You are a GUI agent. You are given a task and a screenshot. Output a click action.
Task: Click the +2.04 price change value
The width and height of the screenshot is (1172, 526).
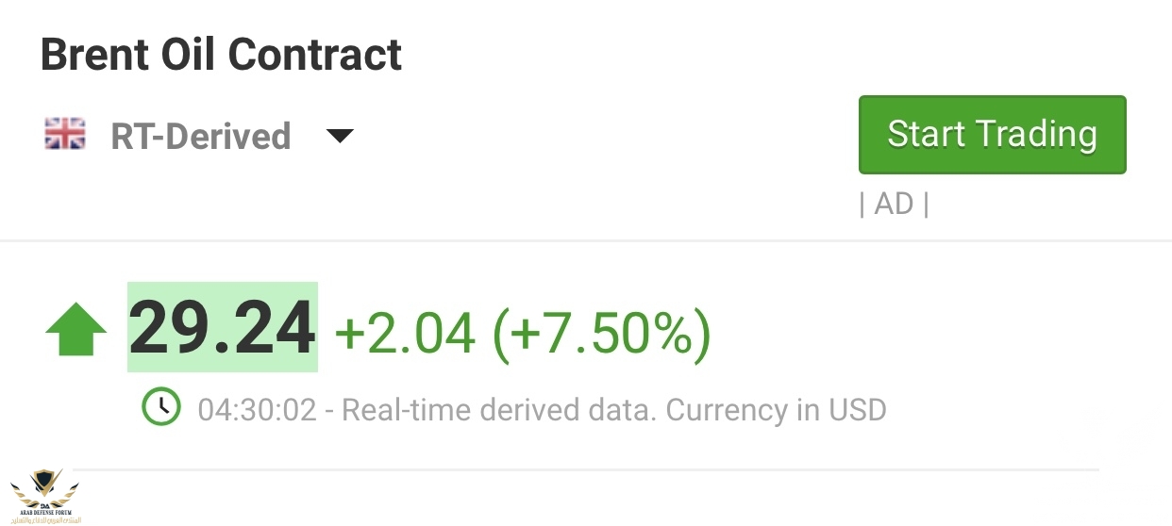pos(405,330)
